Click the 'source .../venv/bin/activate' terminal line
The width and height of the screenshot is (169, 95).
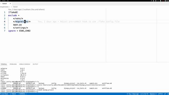pos(71,85)
